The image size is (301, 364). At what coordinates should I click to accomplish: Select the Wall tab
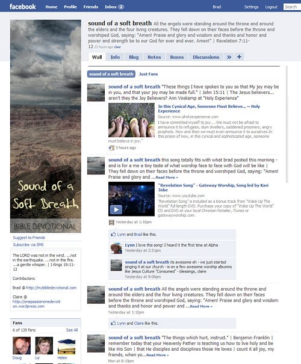[x=97, y=57]
